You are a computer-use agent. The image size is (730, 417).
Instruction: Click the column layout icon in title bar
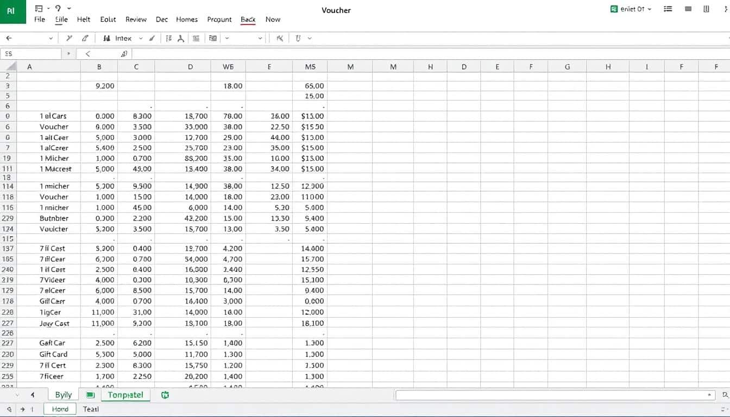click(707, 9)
